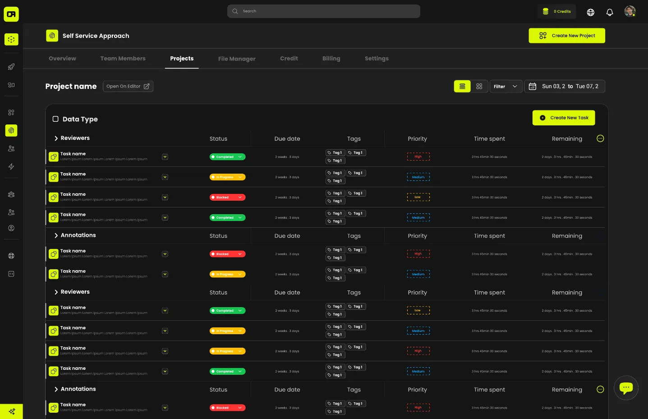Click options circle in Annotations header row
The height and width of the screenshot is (419, 648).
pos(600,389)
